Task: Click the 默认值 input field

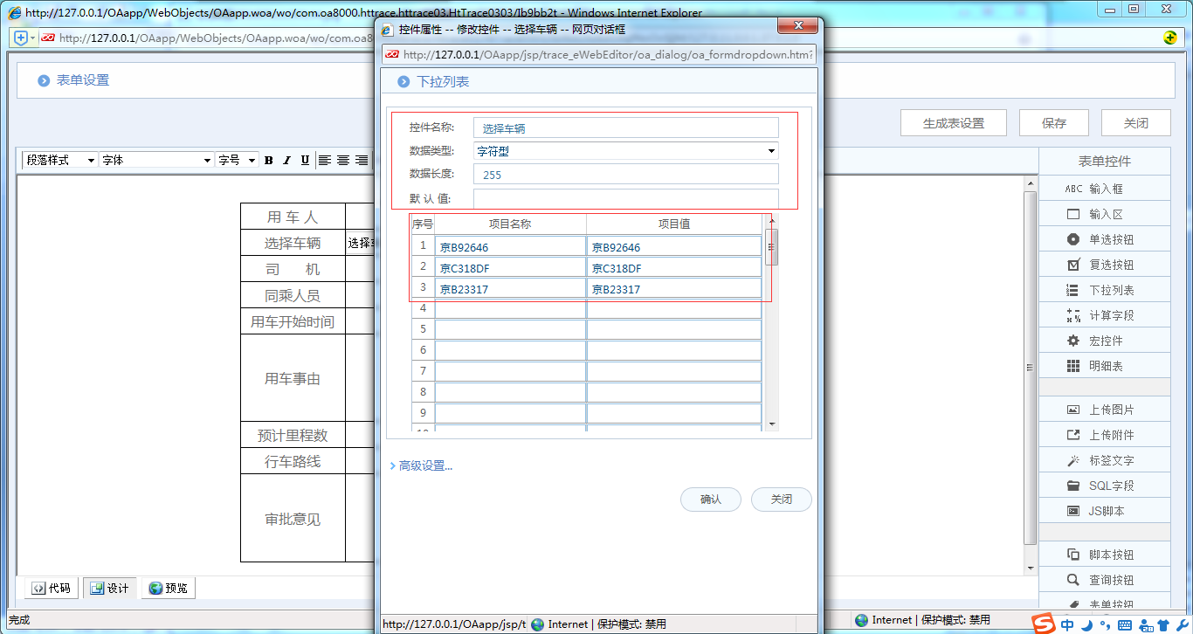Action: click(624, 196)
